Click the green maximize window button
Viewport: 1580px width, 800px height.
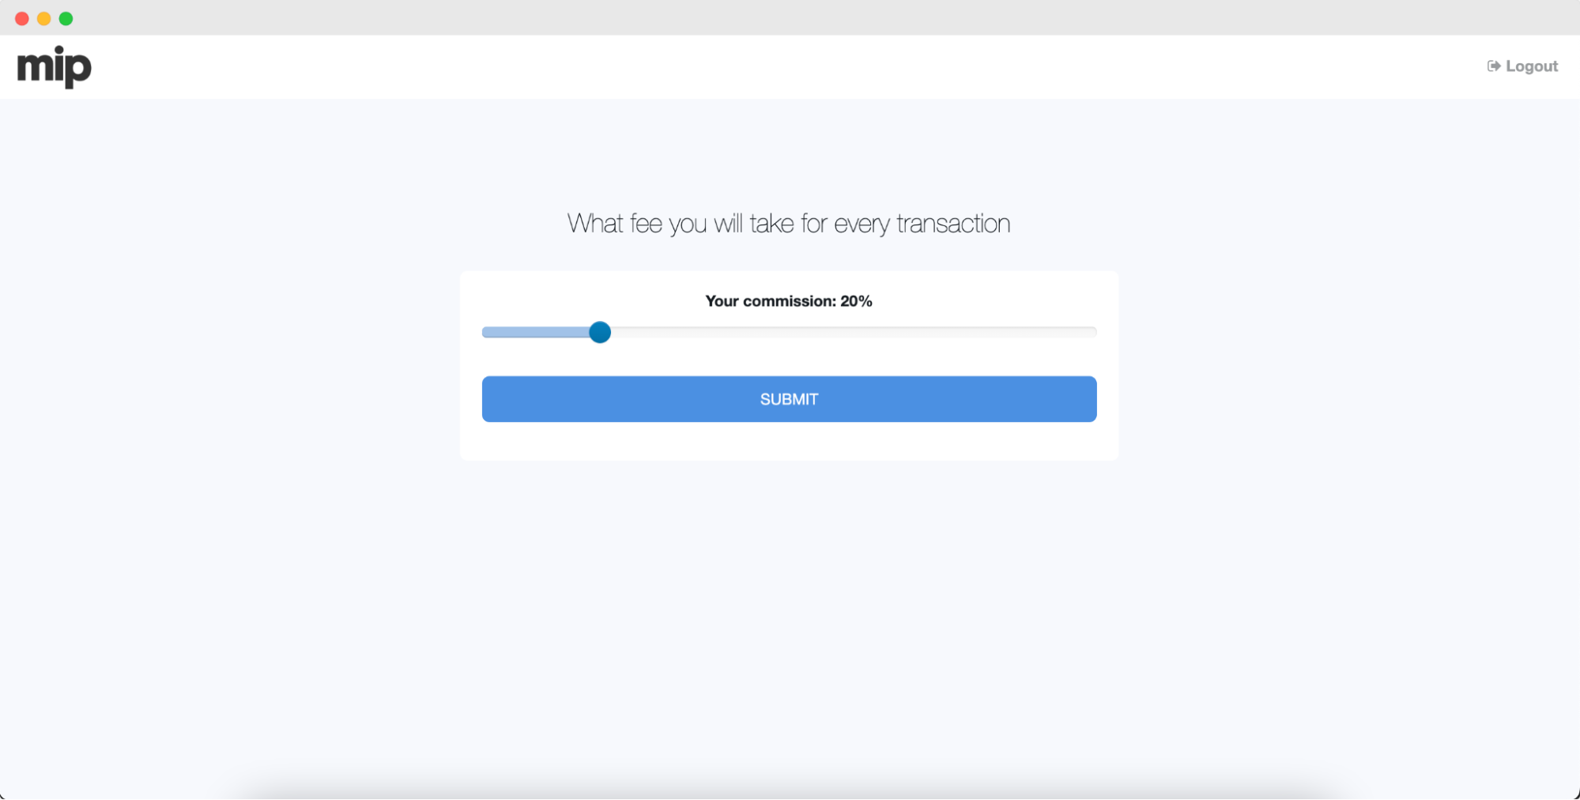66,18
